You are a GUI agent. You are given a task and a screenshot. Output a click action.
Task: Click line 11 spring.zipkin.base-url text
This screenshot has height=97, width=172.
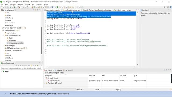[68, 33]
